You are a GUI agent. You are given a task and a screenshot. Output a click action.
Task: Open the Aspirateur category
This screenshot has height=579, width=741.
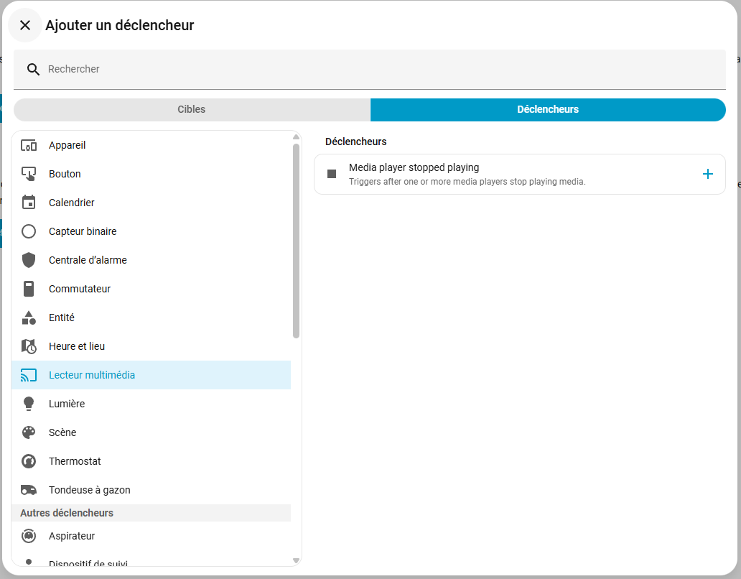click(x=72, y=536)
